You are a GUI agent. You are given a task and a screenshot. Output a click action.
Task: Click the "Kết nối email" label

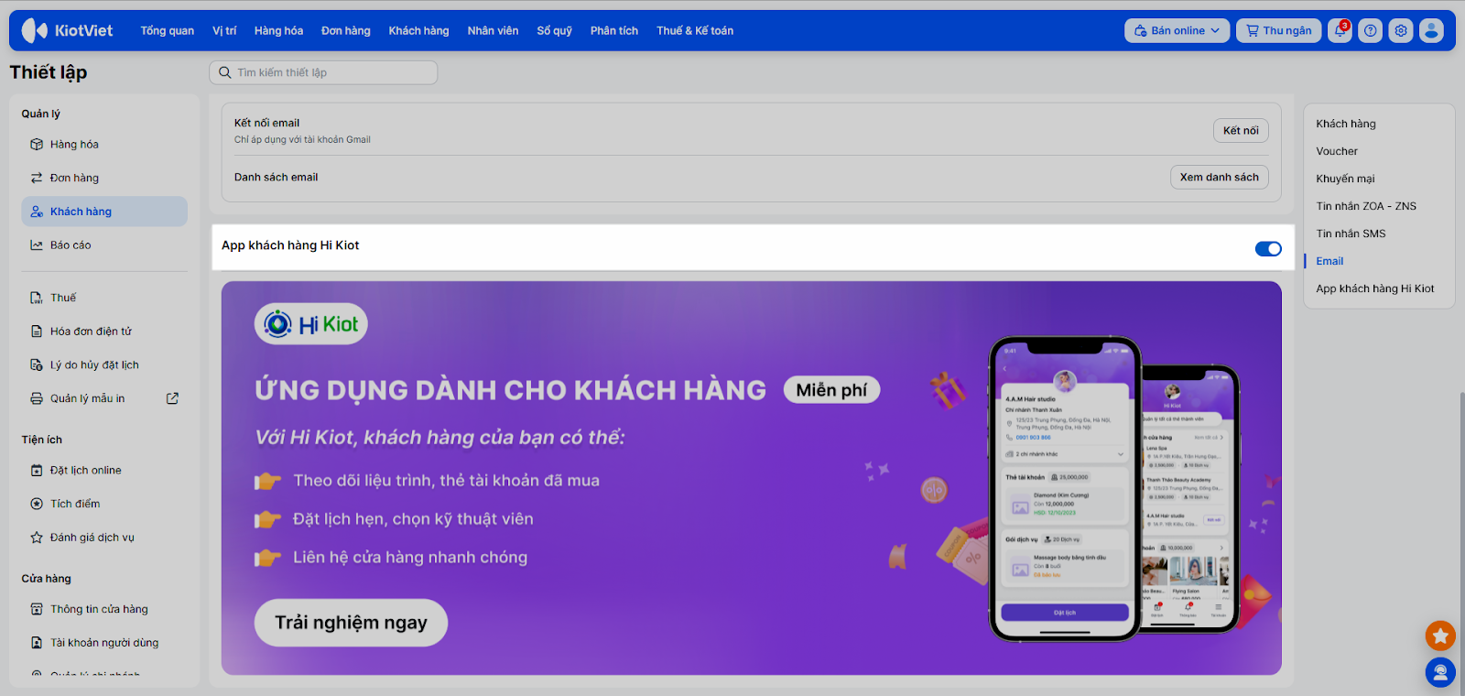point(266,123)
